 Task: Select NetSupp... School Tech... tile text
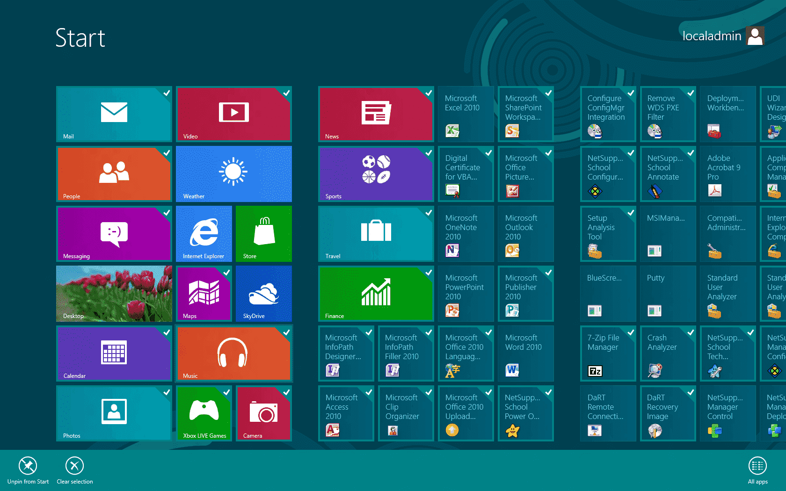point(725,347)
